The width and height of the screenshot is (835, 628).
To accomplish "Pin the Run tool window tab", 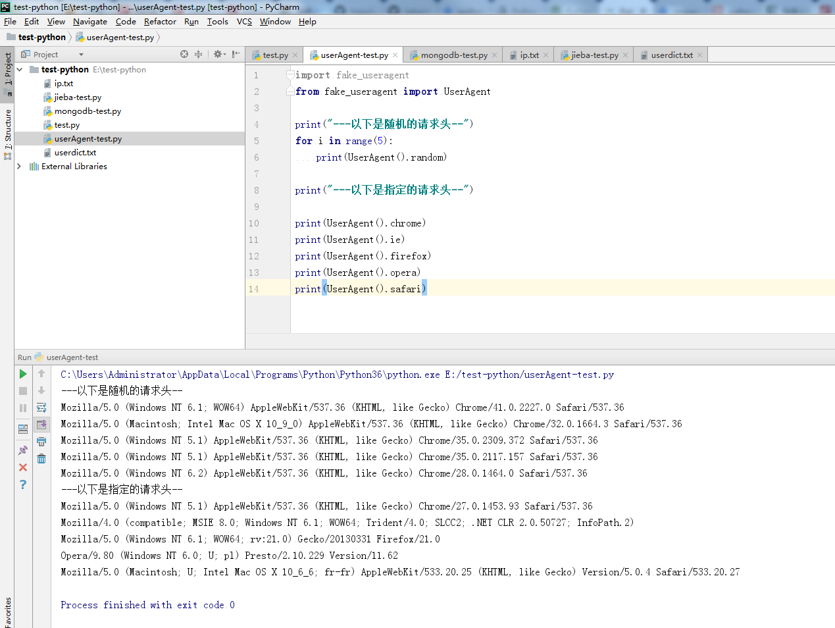I will (22, 449).
